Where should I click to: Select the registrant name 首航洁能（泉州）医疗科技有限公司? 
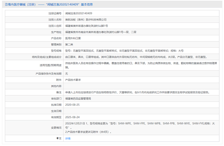click(86, 20)
